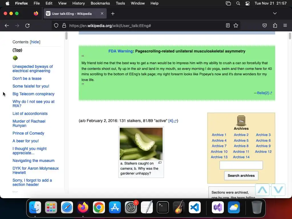Reload the current Wikipedia page
Image resolution: width=292 pixels, height=219 pixels.
27,25
